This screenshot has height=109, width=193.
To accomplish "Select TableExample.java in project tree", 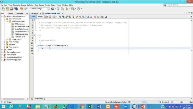I will coord(21,34).
